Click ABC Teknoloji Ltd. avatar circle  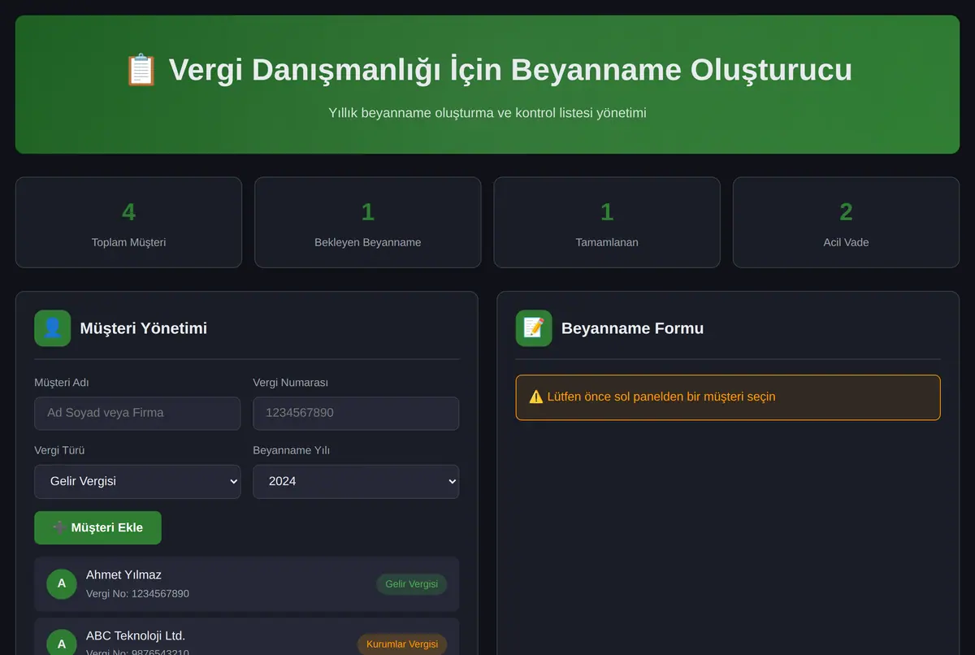[x=62, y=644]
